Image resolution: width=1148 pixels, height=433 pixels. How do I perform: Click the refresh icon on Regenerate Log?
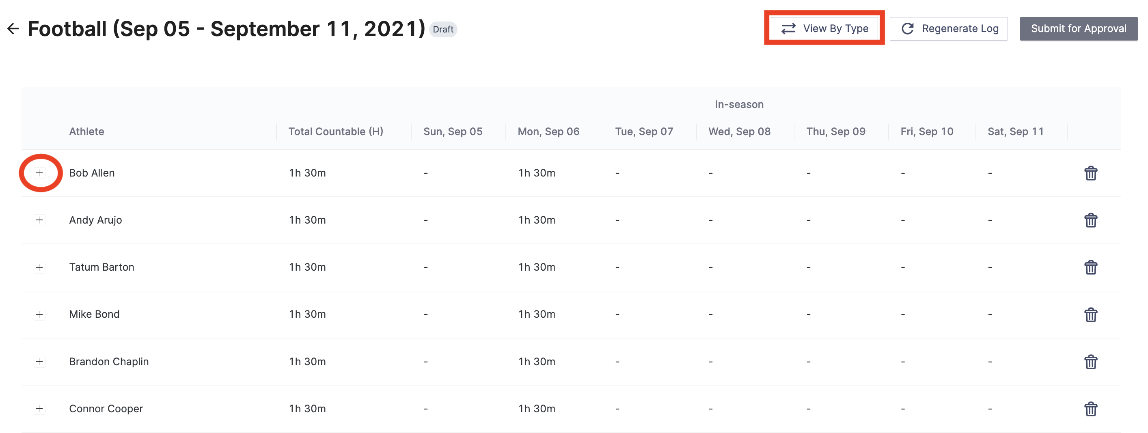pos(907,28)
